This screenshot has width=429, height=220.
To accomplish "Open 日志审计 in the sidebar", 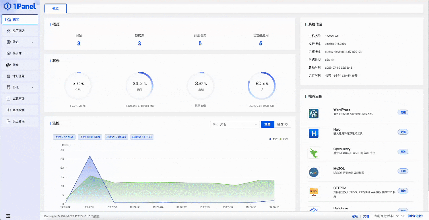I will tap(20, 98).
